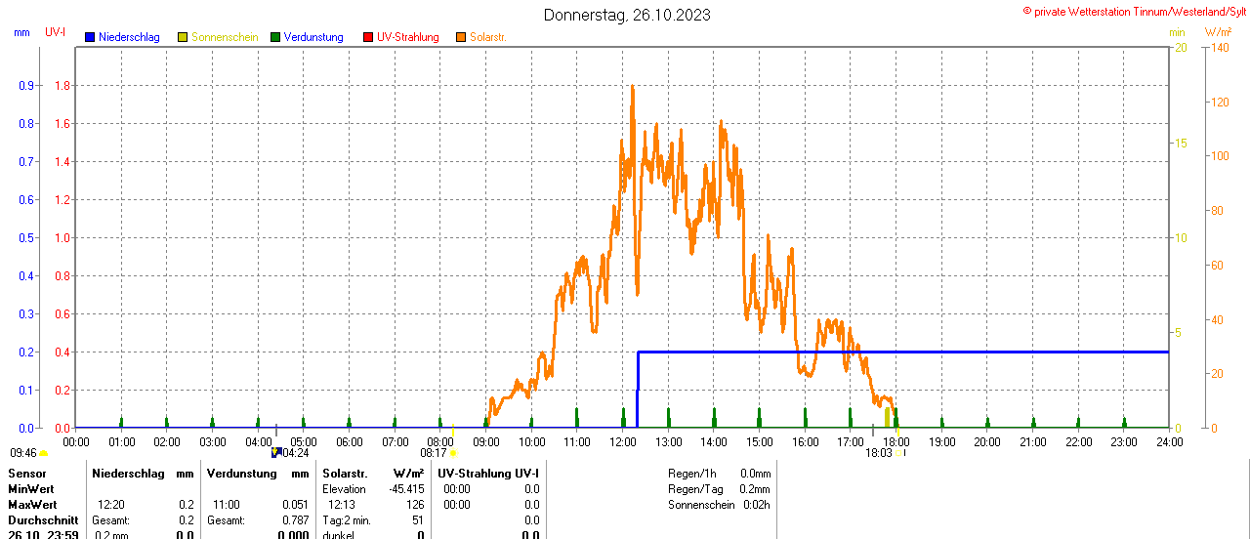Click the 00:00 tick label on time axis
The height and width of the screenshot is (539, 1250).
pyautogui.click(x=75, y=441)
